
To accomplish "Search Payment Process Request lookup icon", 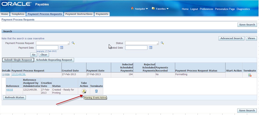I will coord(73,43).
